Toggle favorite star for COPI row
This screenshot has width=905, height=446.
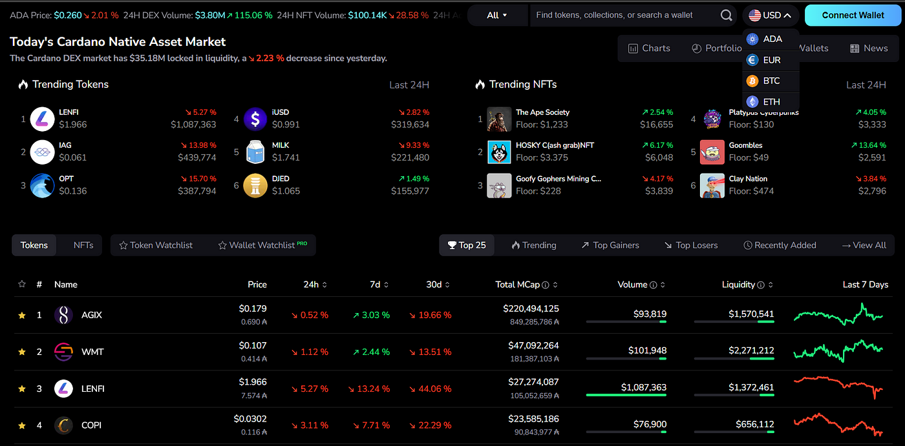[22, 425]
